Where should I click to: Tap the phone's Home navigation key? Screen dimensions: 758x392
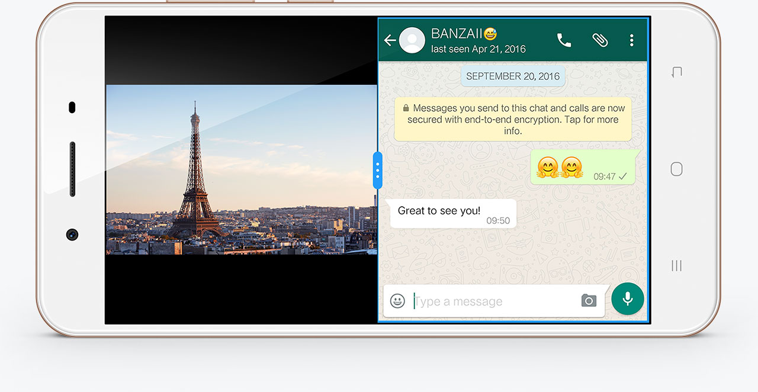coord(676,169)
